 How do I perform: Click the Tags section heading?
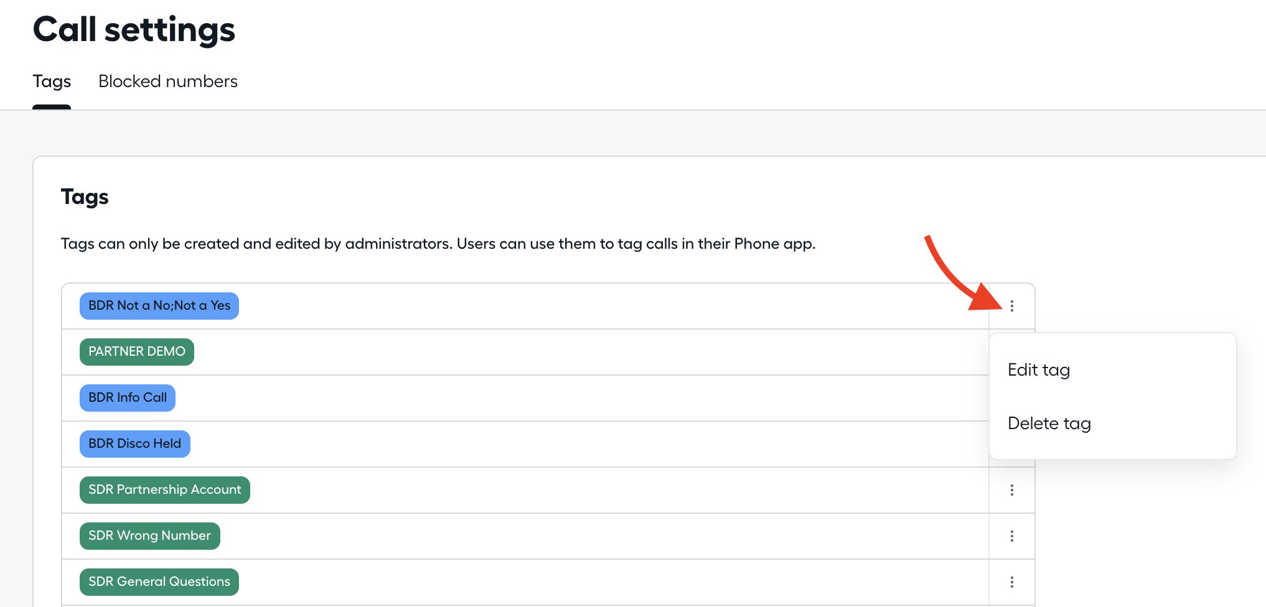click(x=85, y=197)
